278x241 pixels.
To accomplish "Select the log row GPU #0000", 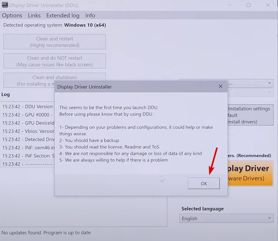I will [x=28, y=115].
